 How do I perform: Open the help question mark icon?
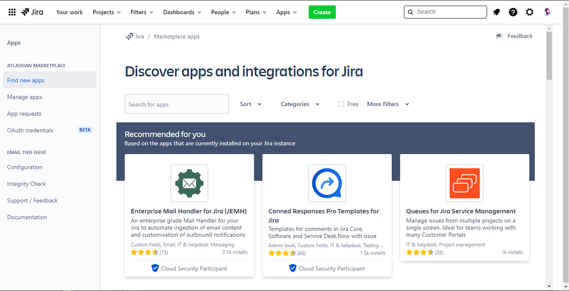coord(513,12)
